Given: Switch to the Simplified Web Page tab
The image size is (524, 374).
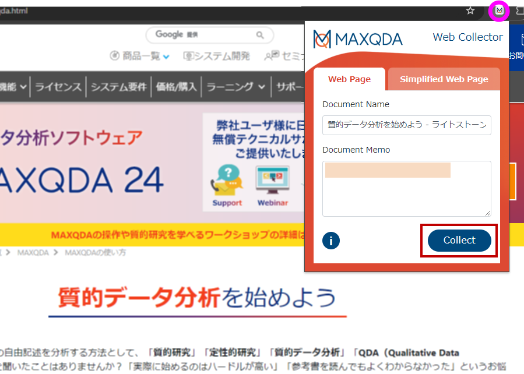Looking at the screenshot, I should [x=444, y=79].
